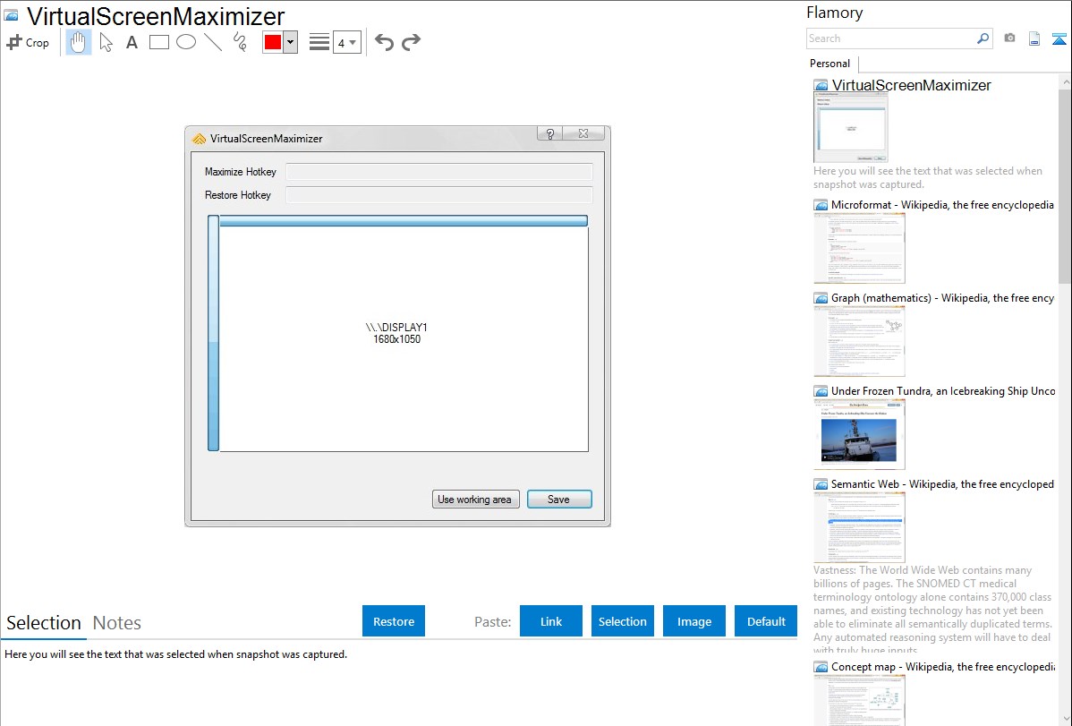Click the icon beside Microformat title
1072x726 pixels.
(821, 205)
